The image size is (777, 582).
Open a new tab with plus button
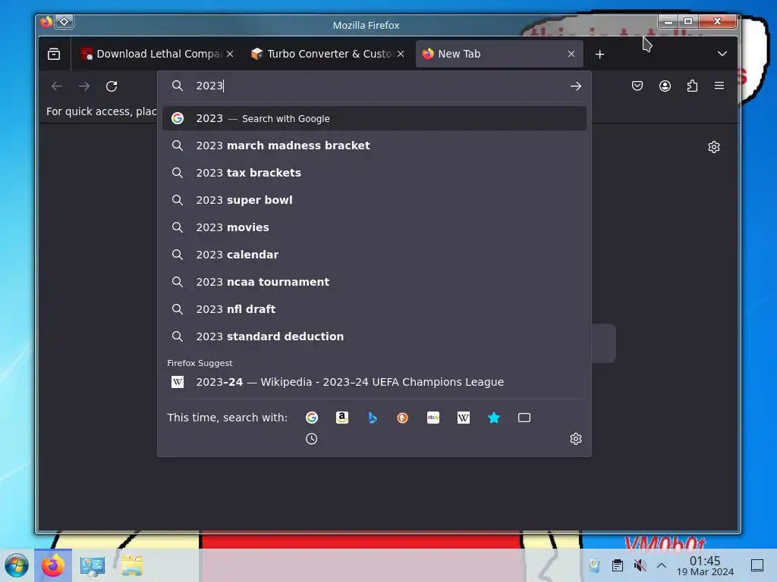(599, 54)
